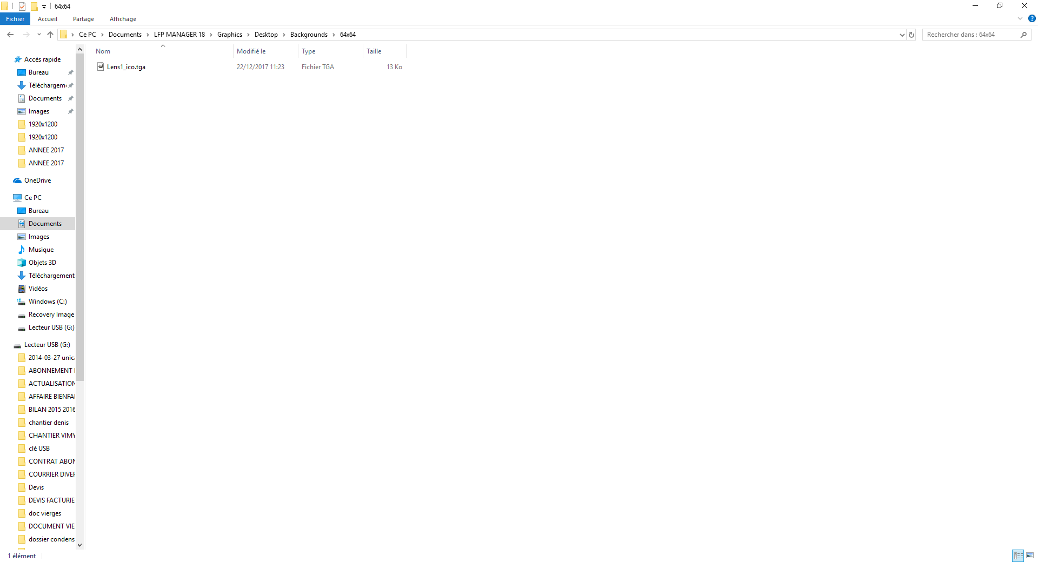This screenshot has width=1038, height=562.
Task: Open recent locations dropdown arrow
Action: click(39, 35)
